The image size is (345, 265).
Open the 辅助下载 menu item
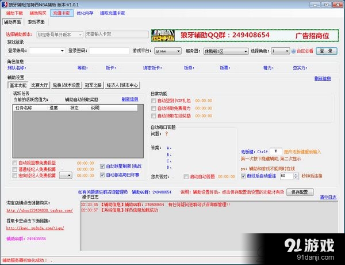tap(14, 13)
